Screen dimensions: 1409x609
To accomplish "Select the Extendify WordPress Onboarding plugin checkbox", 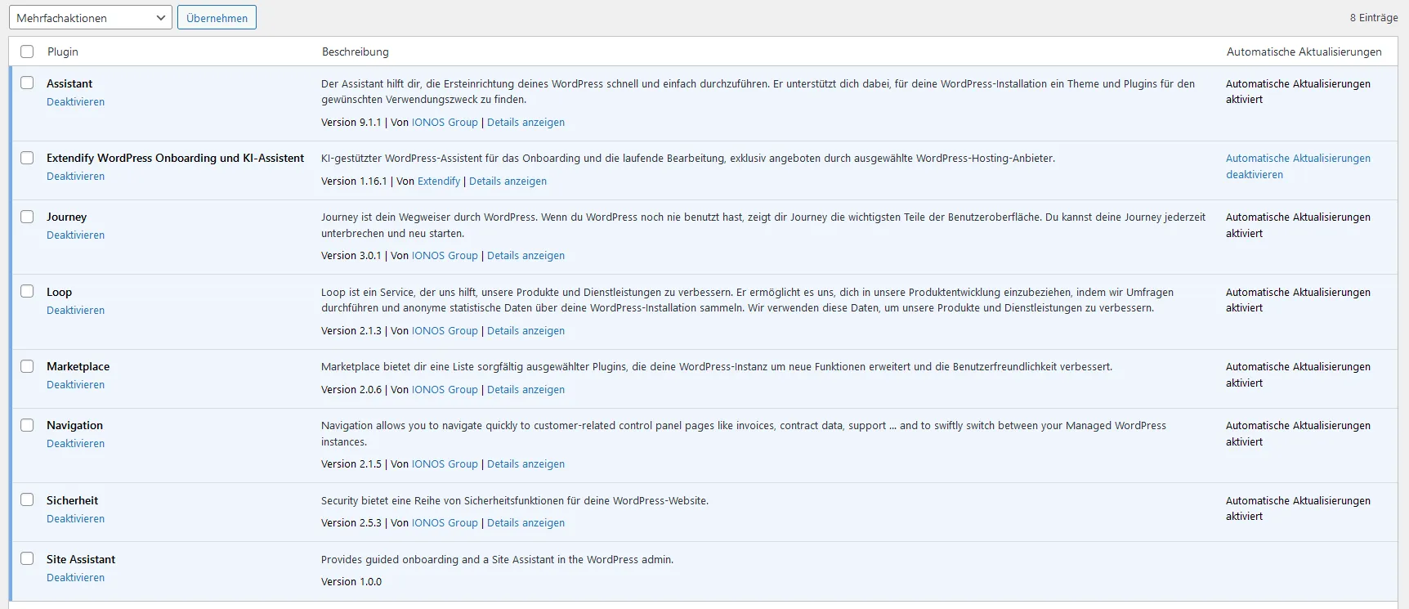I will [x=27, y=158].
